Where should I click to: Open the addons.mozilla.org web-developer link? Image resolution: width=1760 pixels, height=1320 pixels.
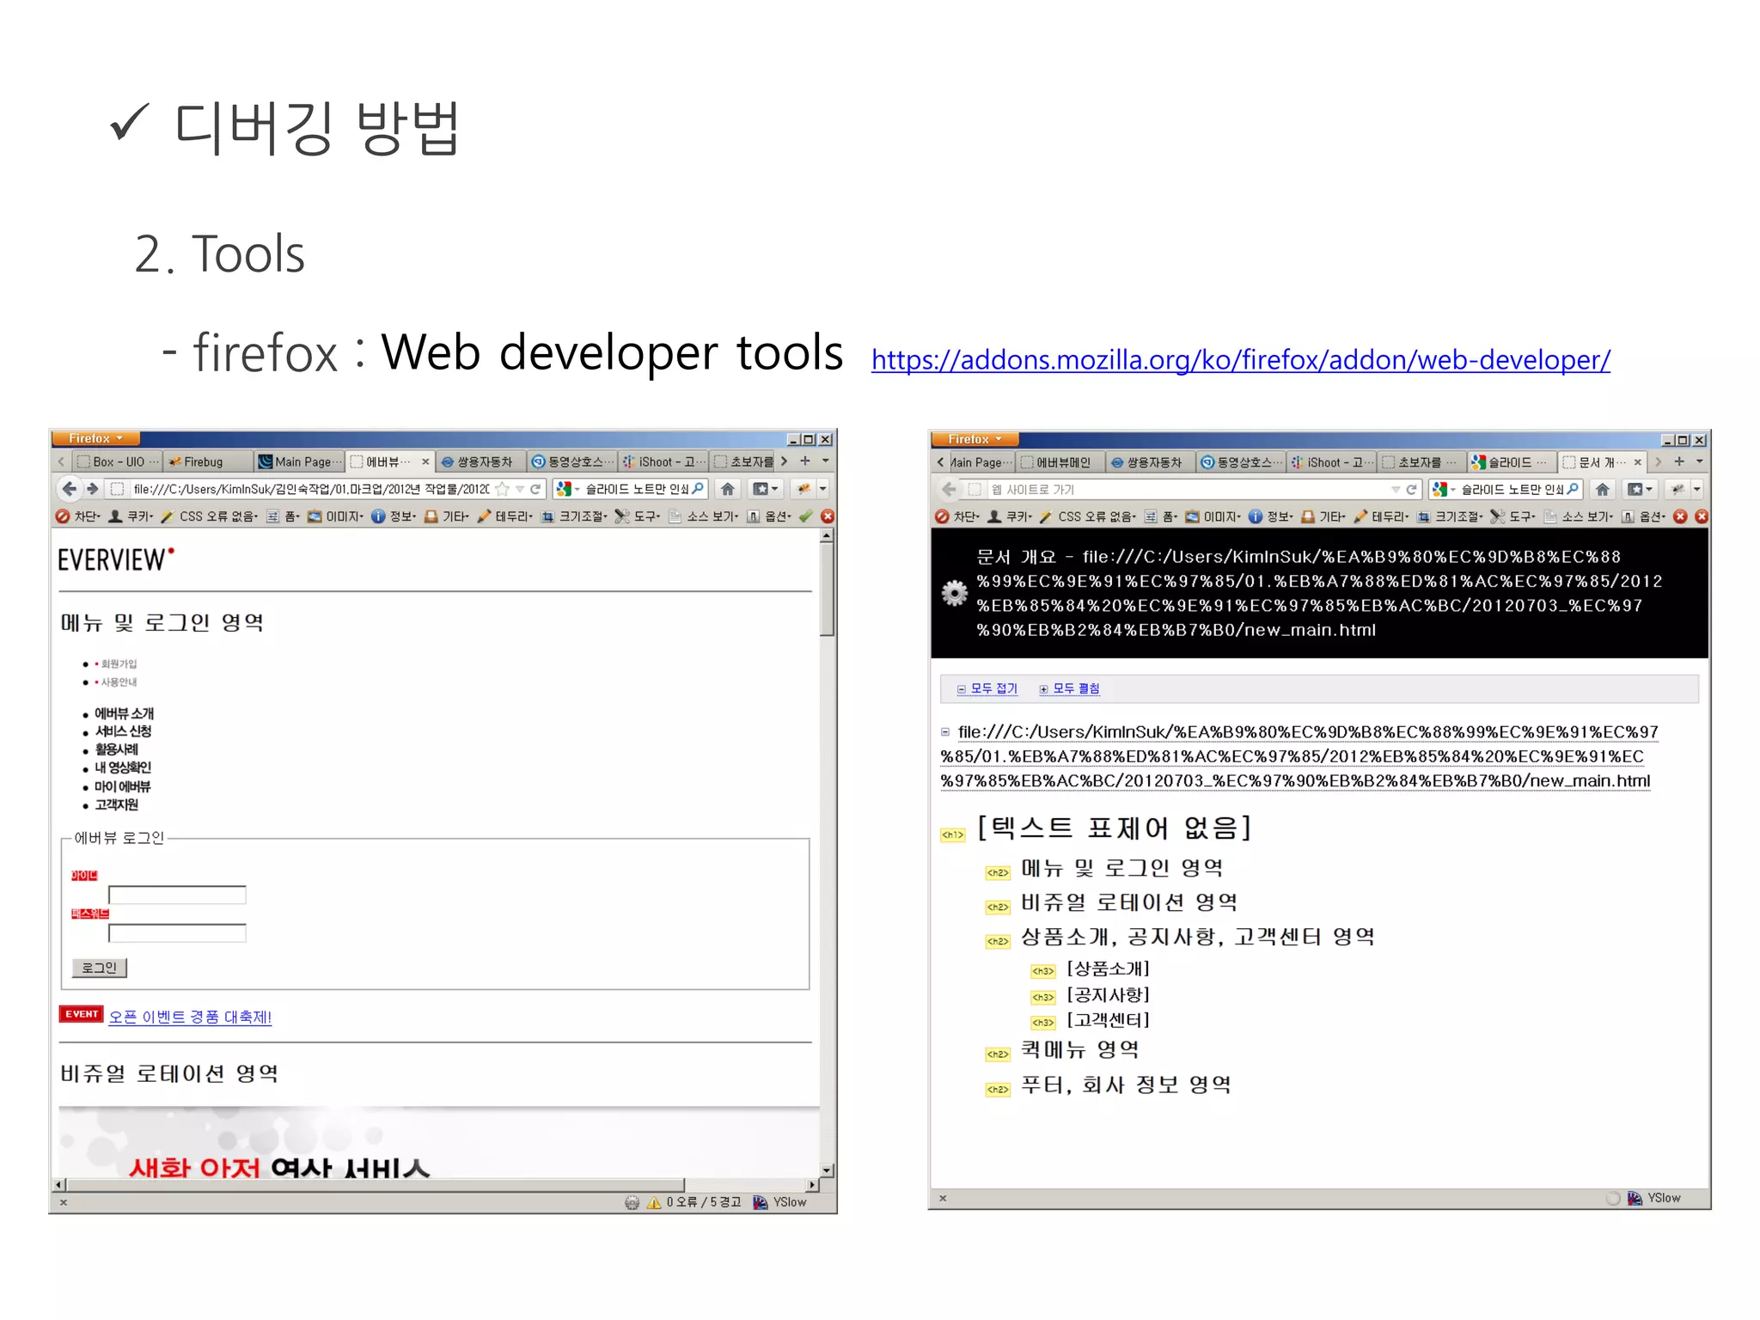tap(1240, 360)
